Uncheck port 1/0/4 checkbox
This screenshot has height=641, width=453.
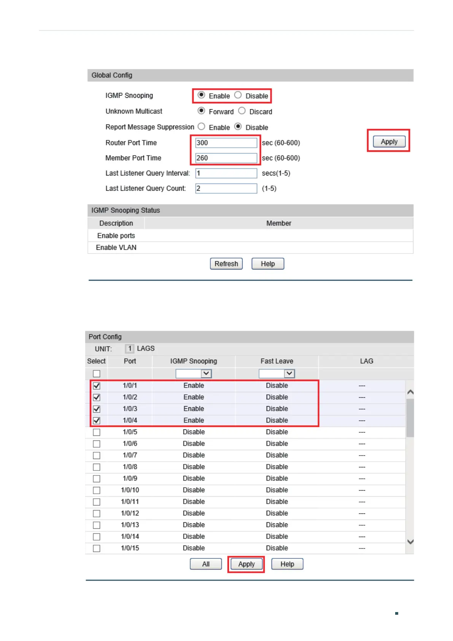pos(97,421)
